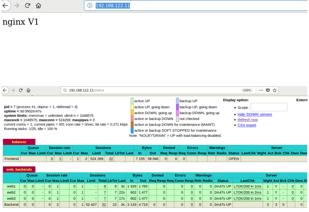Click the forward arrow in the top browser

17,6
